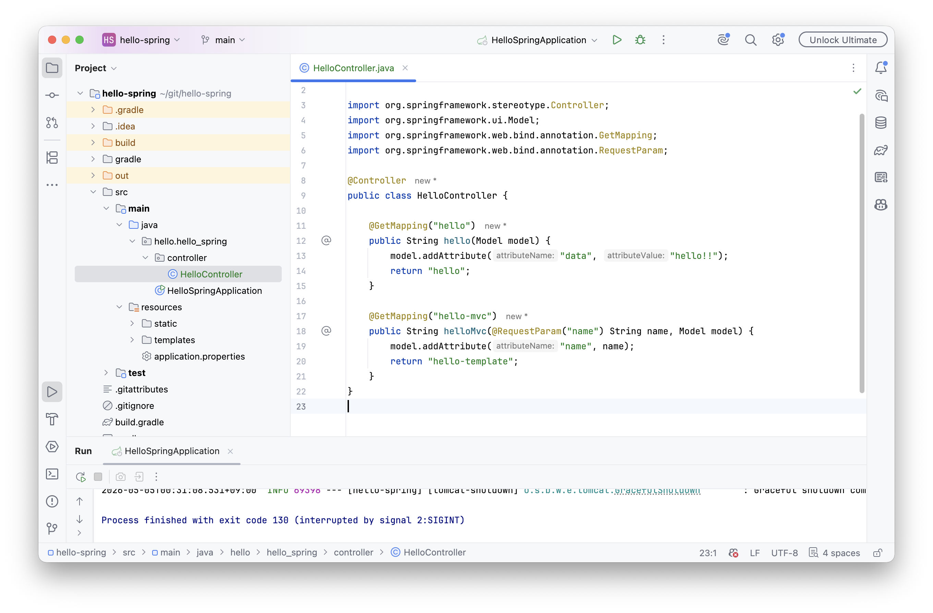This screenshot has height=613, width=933.
Task: Open the Structure tool window
Action: 52,158
